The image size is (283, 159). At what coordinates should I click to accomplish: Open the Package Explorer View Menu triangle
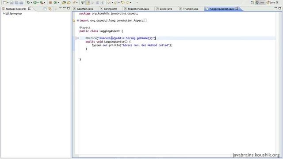pyautogui.click(x=60, y=8)
